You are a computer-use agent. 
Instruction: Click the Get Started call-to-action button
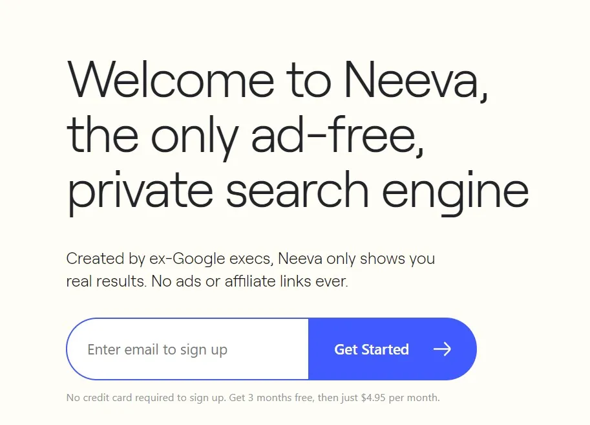[392, 349]
